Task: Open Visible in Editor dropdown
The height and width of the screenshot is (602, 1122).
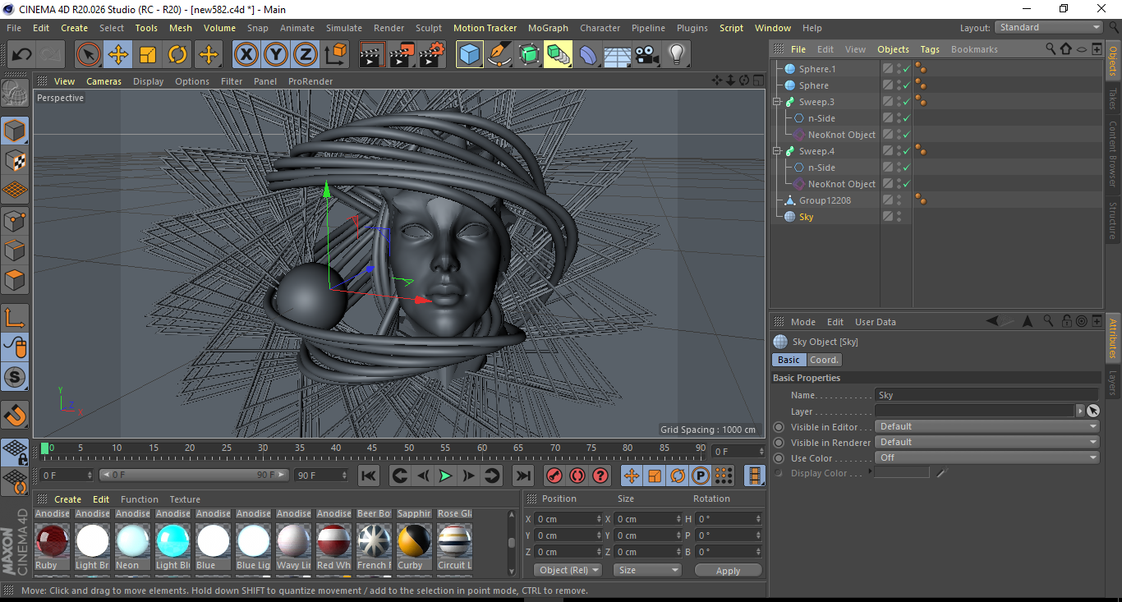Action: (987, 427)
